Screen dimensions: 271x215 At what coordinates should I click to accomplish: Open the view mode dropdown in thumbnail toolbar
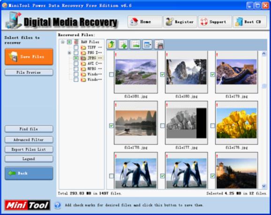147,45
